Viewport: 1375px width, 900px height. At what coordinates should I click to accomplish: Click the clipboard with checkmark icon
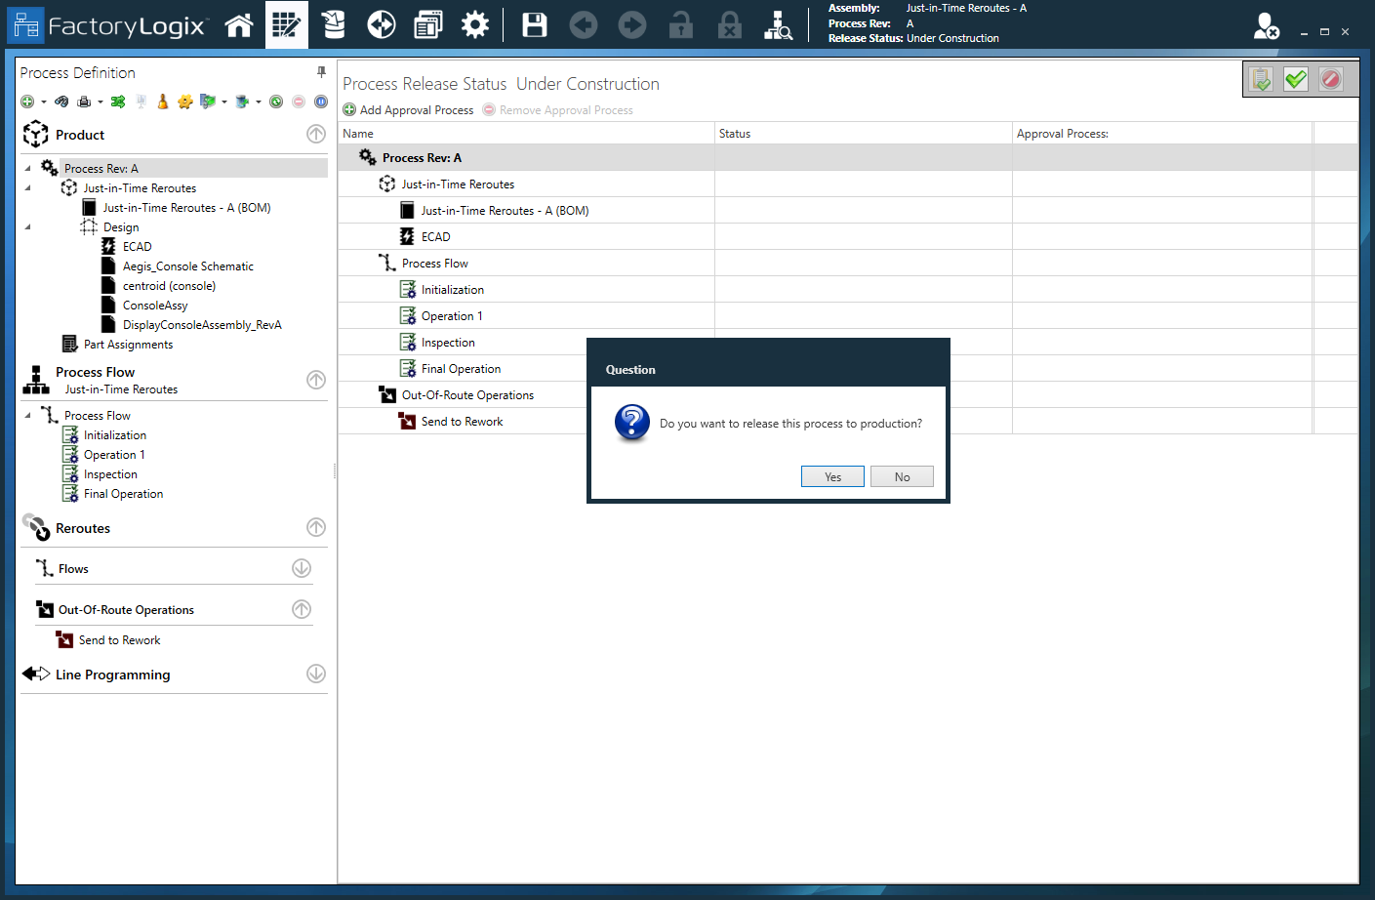[x=1261, y=79]
